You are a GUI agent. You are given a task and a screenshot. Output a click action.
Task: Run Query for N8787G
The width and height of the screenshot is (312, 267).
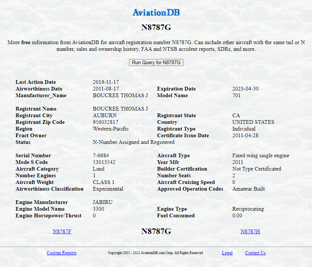click(x=156, y=62)
